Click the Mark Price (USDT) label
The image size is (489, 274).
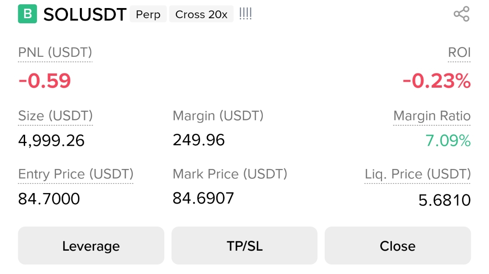230,174
